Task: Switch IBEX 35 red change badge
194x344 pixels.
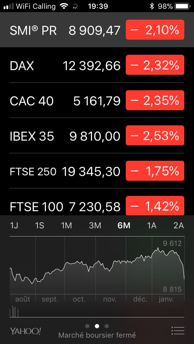Action: [155, 136]
